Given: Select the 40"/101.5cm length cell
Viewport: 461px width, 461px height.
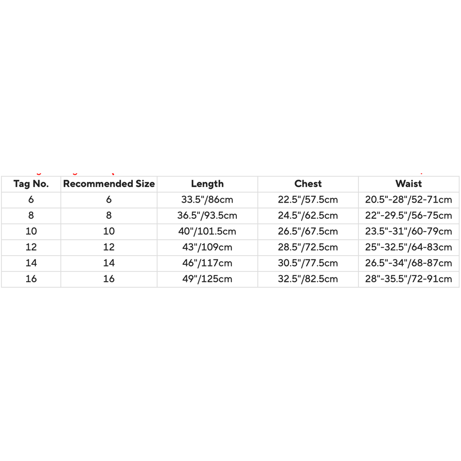Looking at the screenshot, I should pyautogui.click(x=207, y=231).
